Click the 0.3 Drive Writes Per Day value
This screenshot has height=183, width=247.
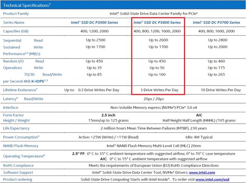(x=98, y=90)
